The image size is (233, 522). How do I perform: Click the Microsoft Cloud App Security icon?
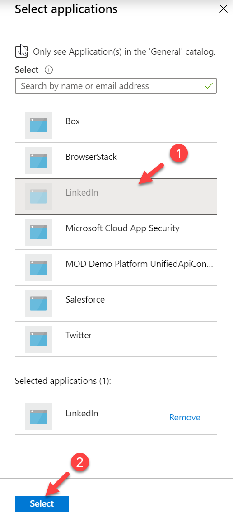(38, 232)
